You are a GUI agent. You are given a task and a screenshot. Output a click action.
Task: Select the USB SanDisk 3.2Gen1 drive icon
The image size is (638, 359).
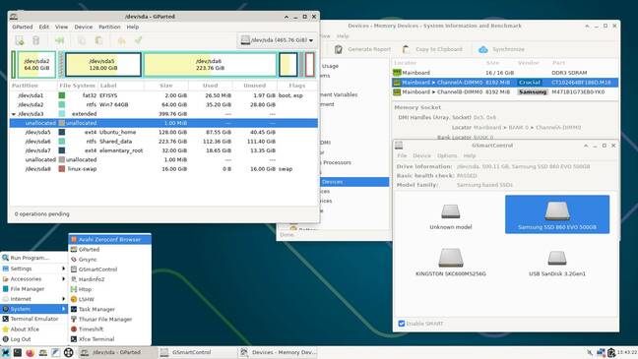pyautogui.click(x=557, y=263)
